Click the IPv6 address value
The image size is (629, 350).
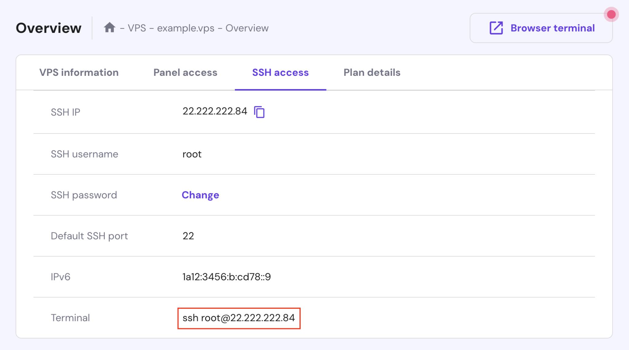[226, 277]
